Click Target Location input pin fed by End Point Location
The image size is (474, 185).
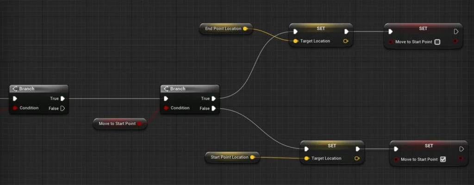(x=295, y=41)
